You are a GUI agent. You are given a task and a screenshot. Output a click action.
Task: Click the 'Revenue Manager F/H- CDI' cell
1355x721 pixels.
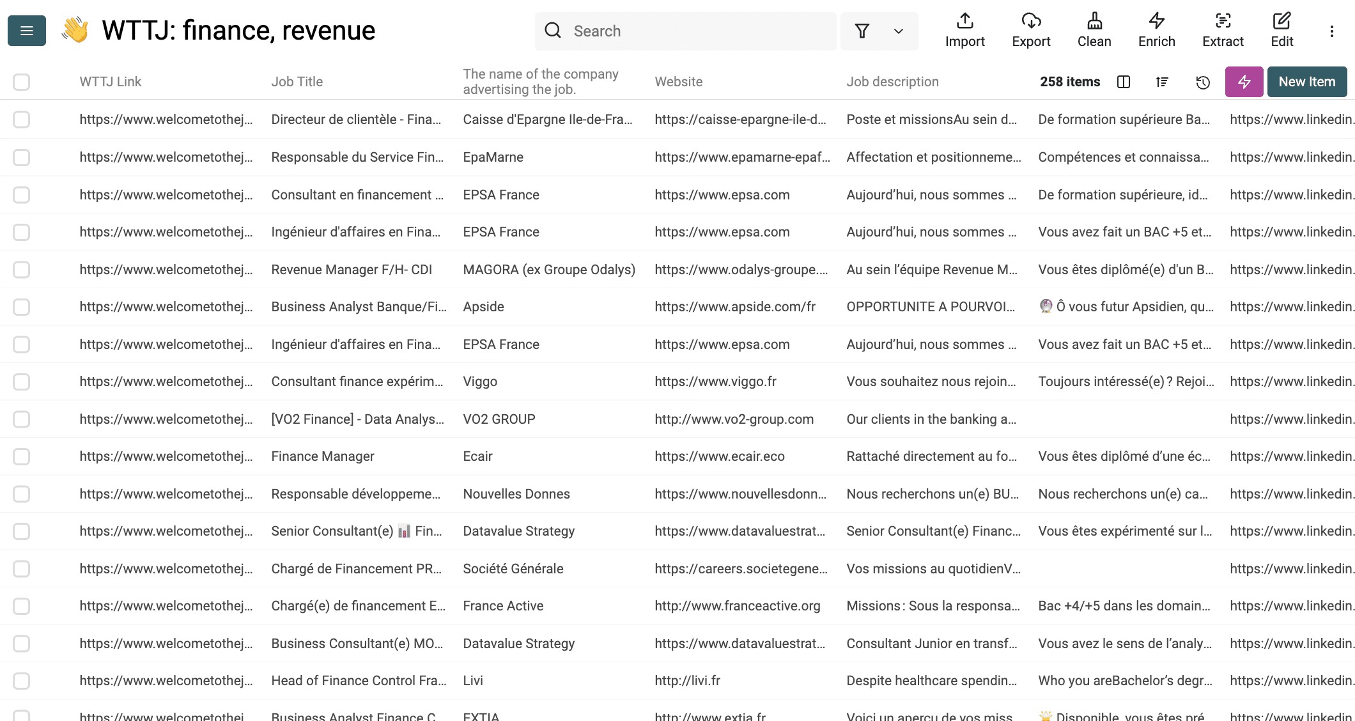[x=352, y=270]
